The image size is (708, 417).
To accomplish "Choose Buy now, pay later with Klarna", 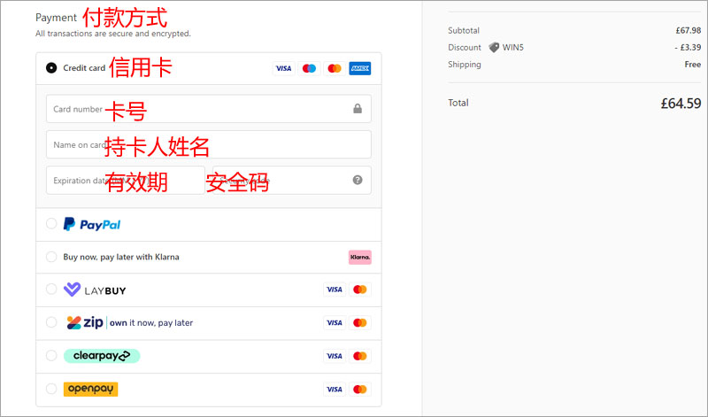I will [51, 257].
